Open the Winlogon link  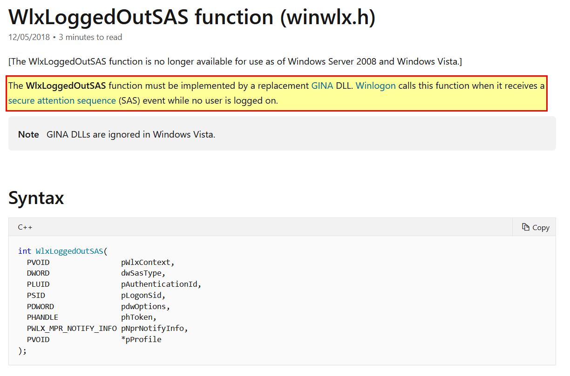[x=376, y=86]
